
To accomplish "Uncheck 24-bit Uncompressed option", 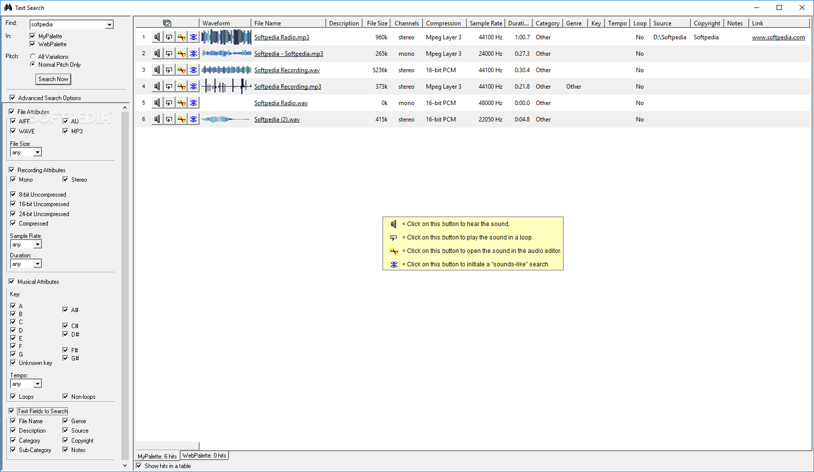I will (13, 214).
